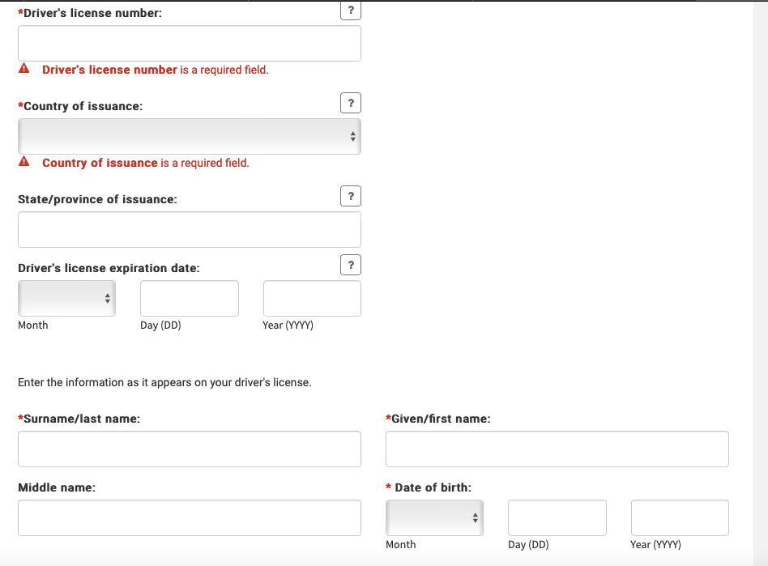
Task: Click warning icon next to license number error
Action: [24, 70]
